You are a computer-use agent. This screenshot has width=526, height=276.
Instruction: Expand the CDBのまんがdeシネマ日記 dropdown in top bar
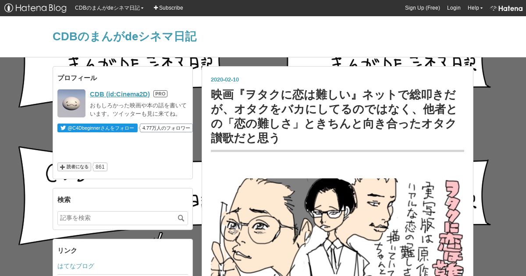pos(109,8)
